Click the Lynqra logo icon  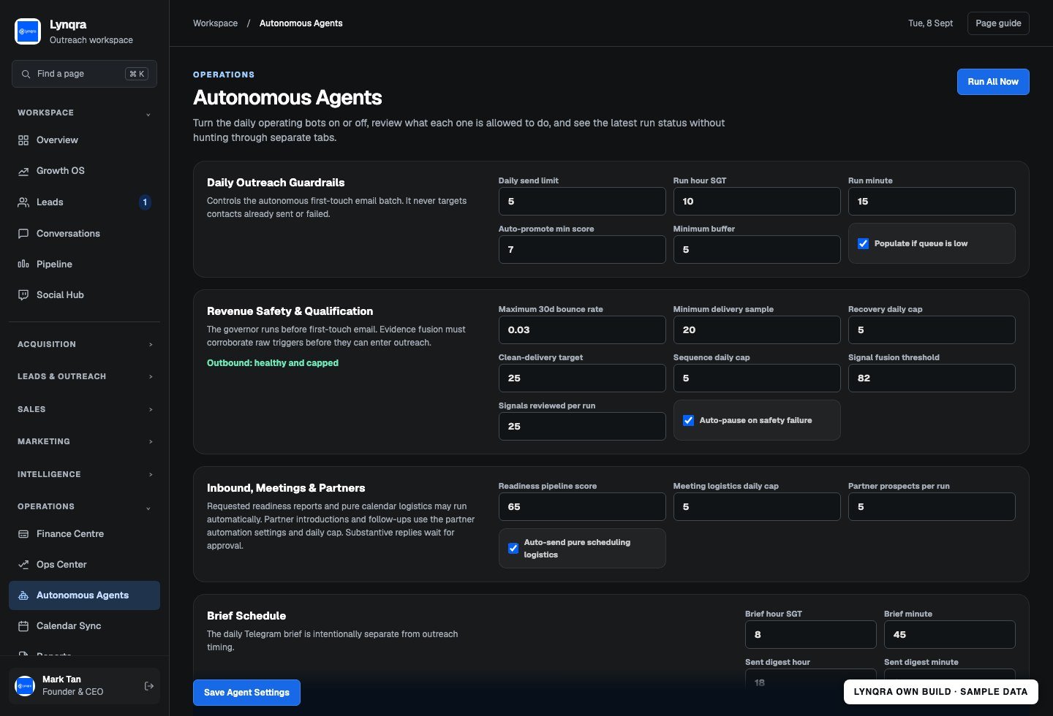point(28,31)
